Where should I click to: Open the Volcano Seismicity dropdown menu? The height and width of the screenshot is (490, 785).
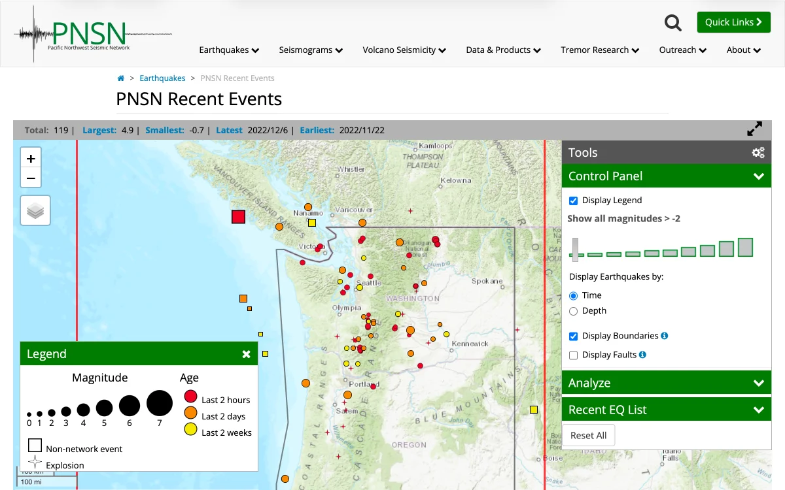pyautogui.click(x=404, y=50)
